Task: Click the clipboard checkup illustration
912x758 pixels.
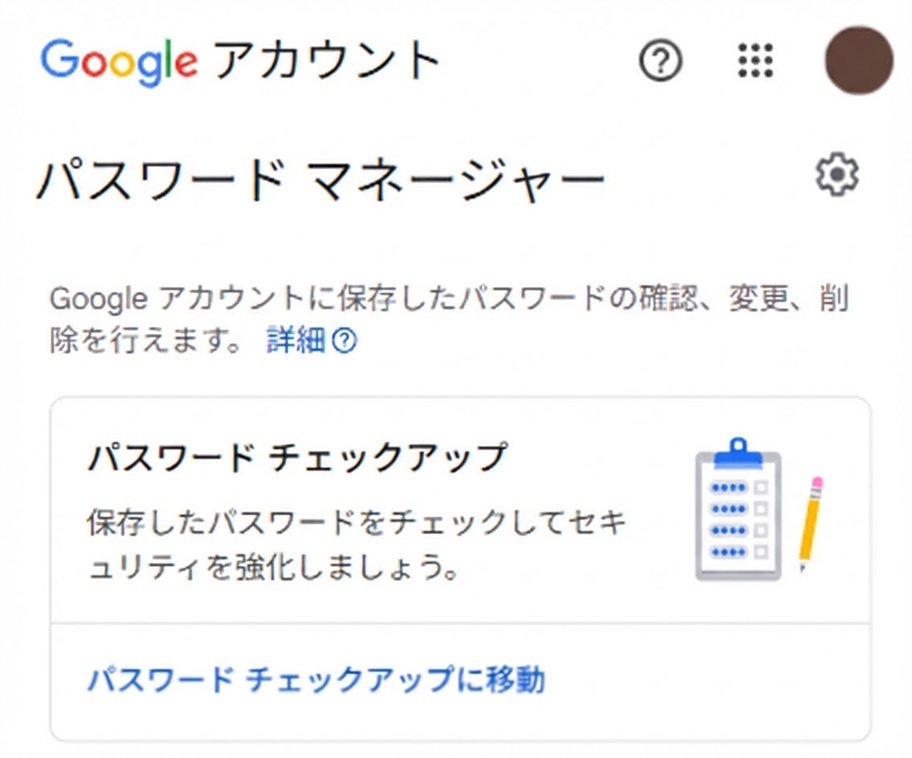Action: (x=739, y=509)
